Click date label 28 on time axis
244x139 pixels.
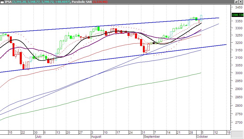[x=191, y=133]
